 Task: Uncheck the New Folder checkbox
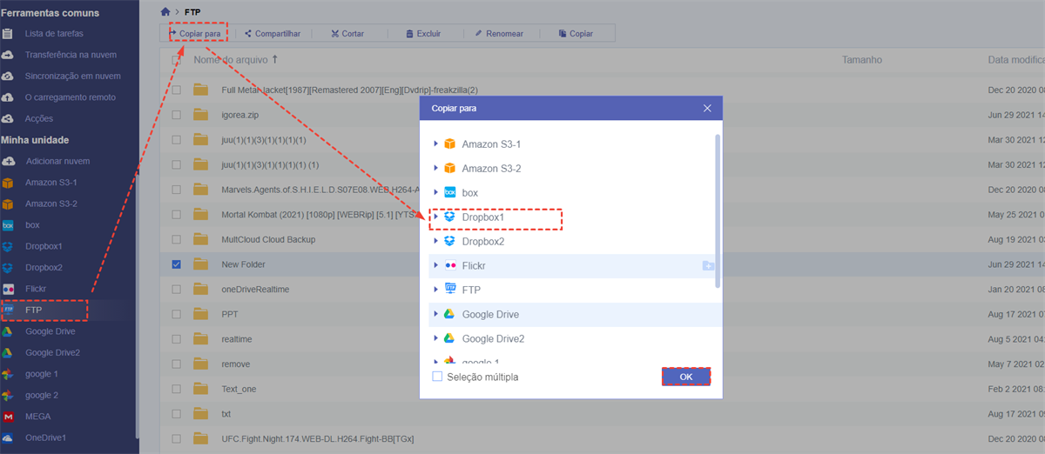pyautogui.click(x=177, y=264)
